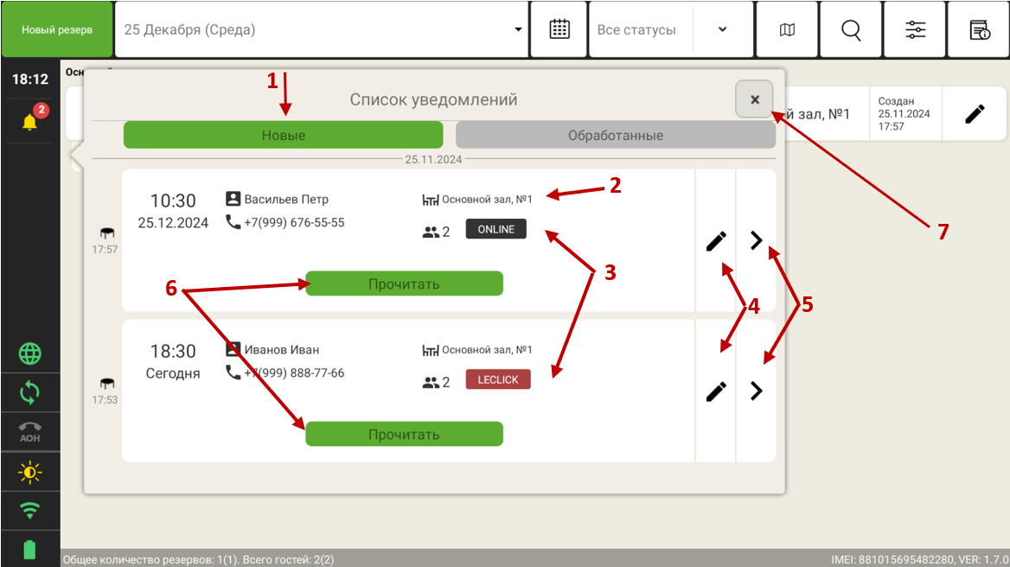Screen dimensions: 1010x567
Task: Click the search magnifier icon
Action: (851, 29)
